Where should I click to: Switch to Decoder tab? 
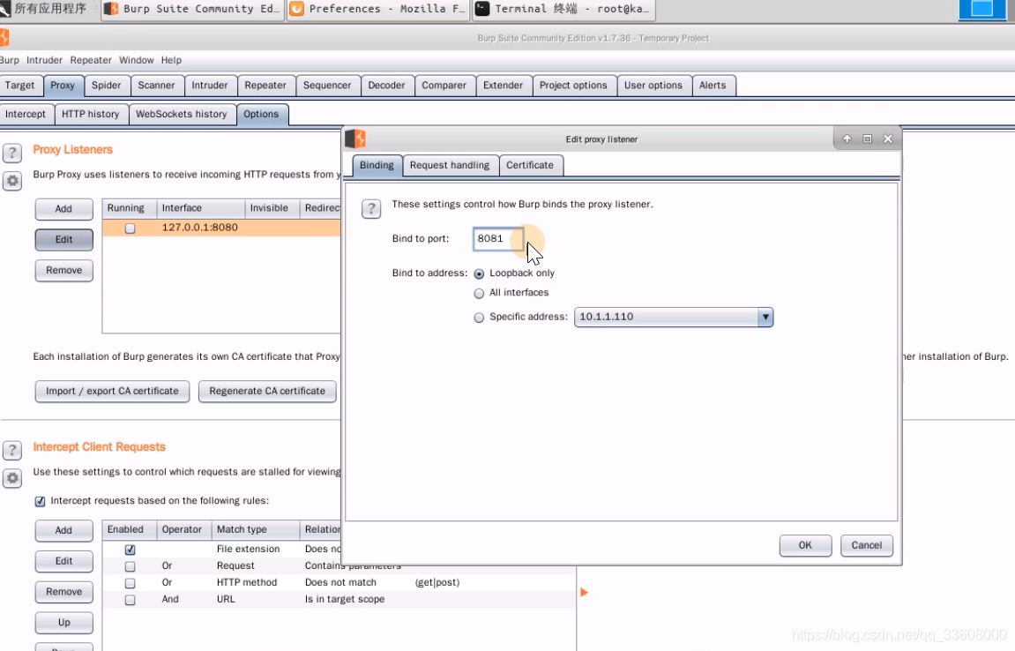[386, 86]
